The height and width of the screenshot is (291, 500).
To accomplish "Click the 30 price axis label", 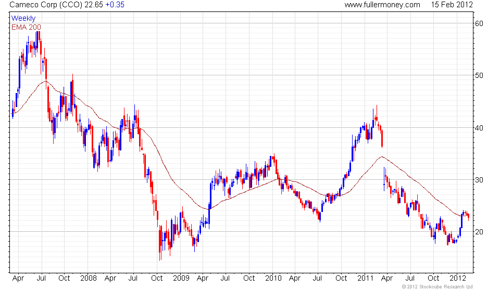I will click(479, 180).
